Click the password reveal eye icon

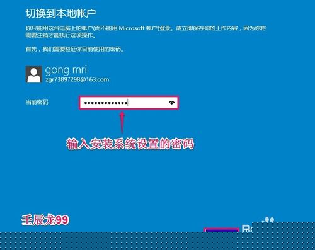[x=171, y=103]
